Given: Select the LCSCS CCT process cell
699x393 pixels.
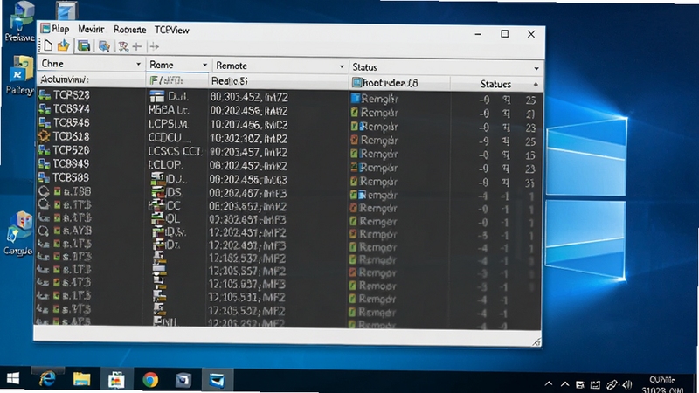Looking at the screenshot, I should [176, 151].
